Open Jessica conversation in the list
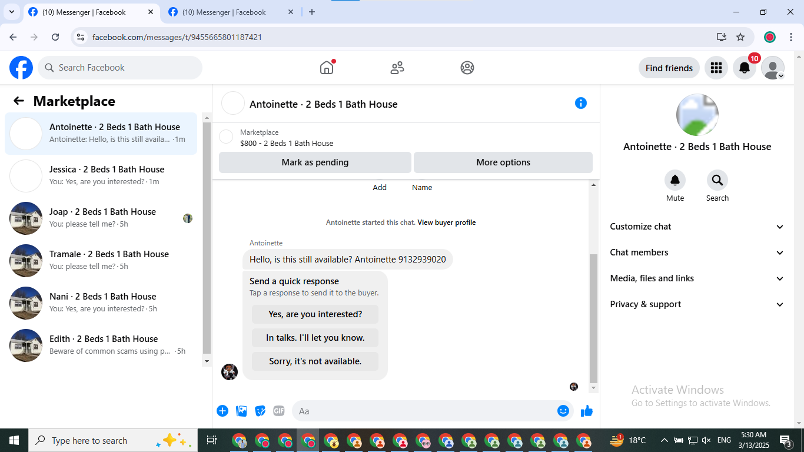The image size is (804, 452). coord(101,176)
